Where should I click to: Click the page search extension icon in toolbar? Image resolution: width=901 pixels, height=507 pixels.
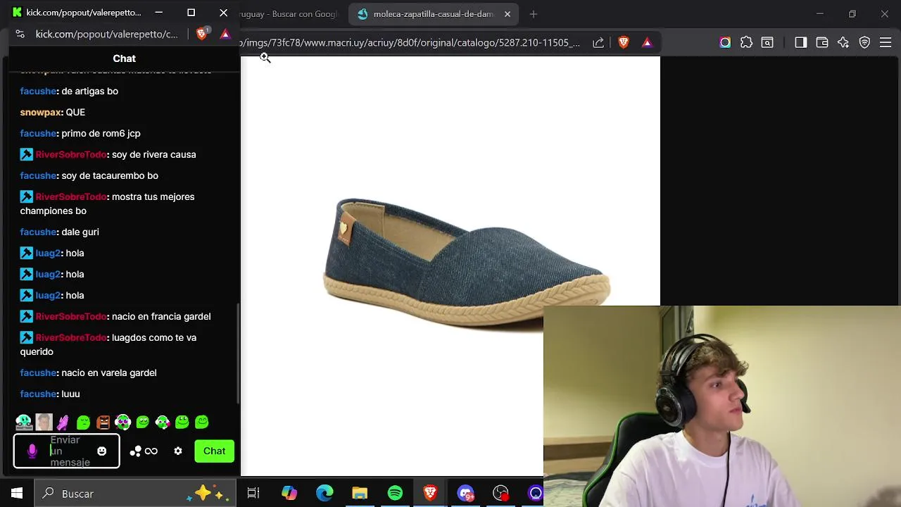(767, 43)
